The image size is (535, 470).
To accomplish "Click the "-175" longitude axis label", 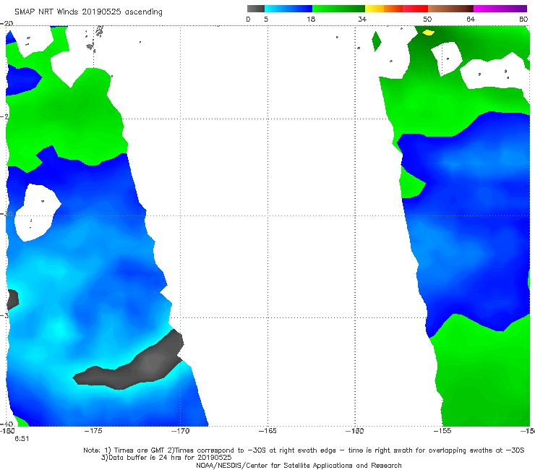I will (x=93, y=431).
